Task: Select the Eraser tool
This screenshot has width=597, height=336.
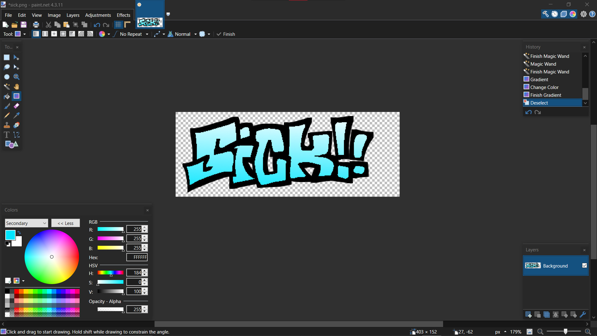Action: coord(16,106)
